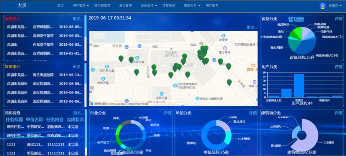Select green pin nearest the 鸿锦 icon
The width and height of the screenshot is (346, 156).
[229, 82]
